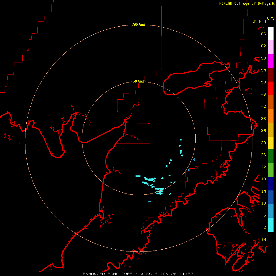Click the legend value 46
The width and height of the screenshot is (276, 276).
263,94
